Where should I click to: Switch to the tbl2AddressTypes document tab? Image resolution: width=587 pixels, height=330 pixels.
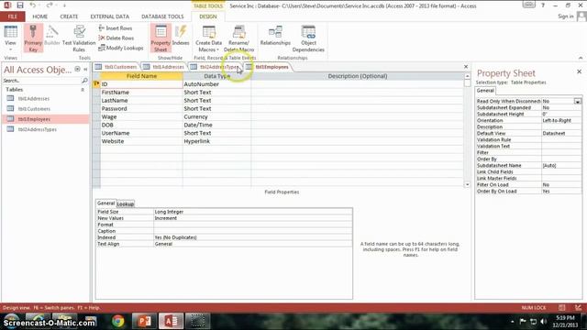point(215,67)
